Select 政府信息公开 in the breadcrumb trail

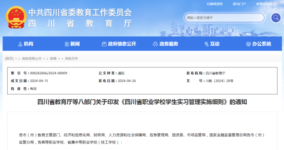[32, 58]
